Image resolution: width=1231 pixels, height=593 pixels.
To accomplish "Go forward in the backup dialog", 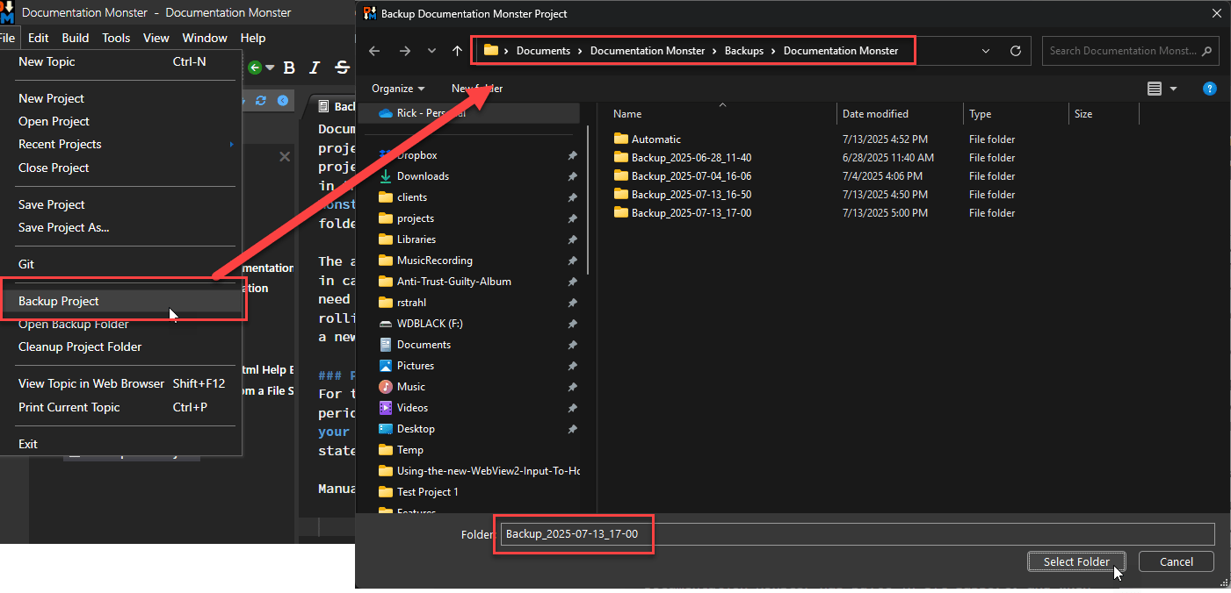I will coord(405,51).
